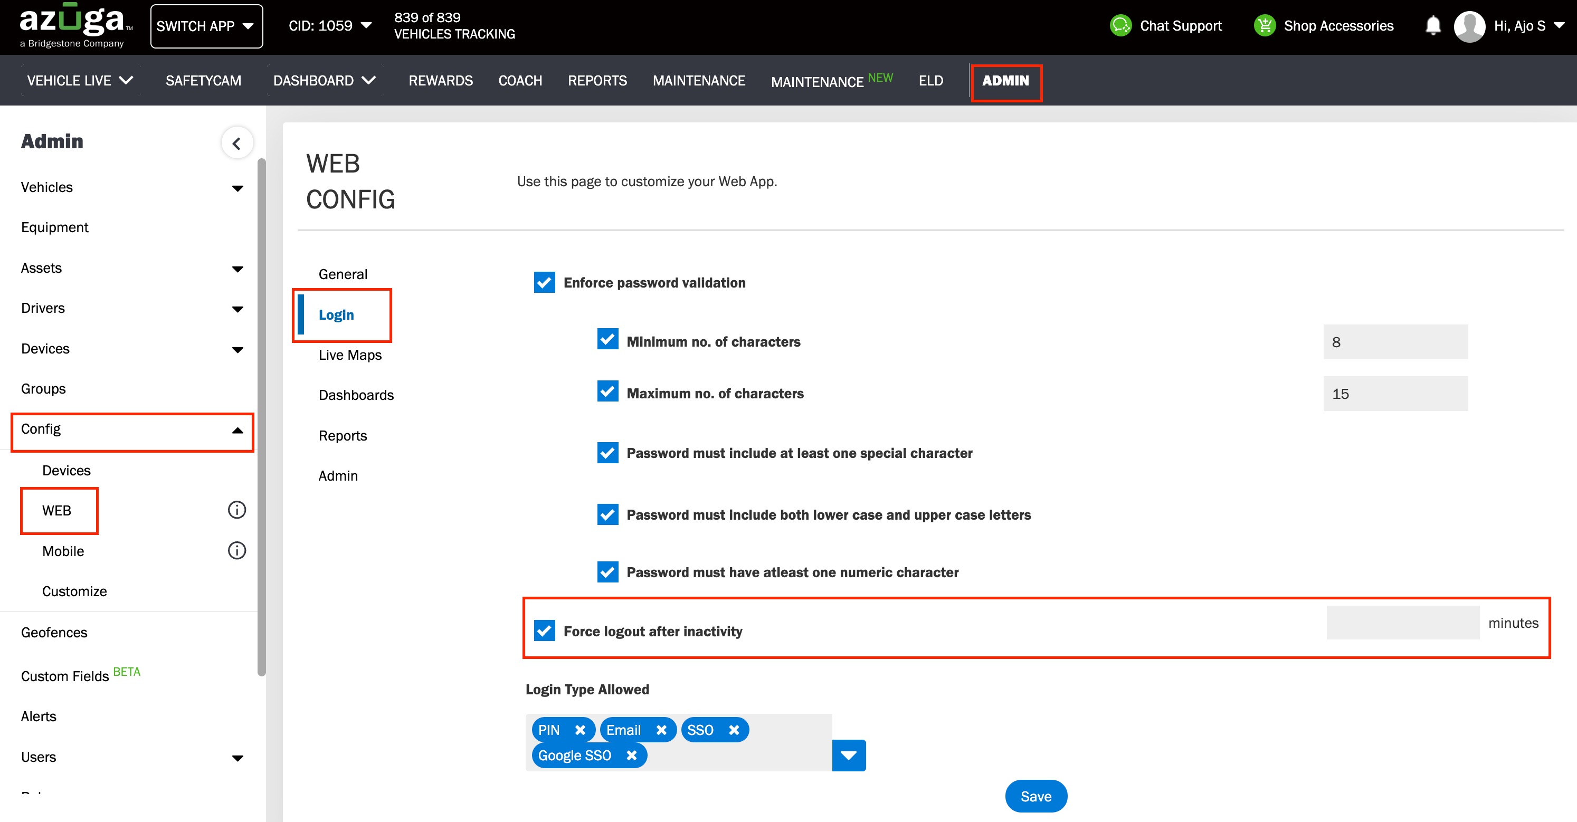Show info for WEB config
This screenshot has width=1577, height=822.
[x=237, y=510]
